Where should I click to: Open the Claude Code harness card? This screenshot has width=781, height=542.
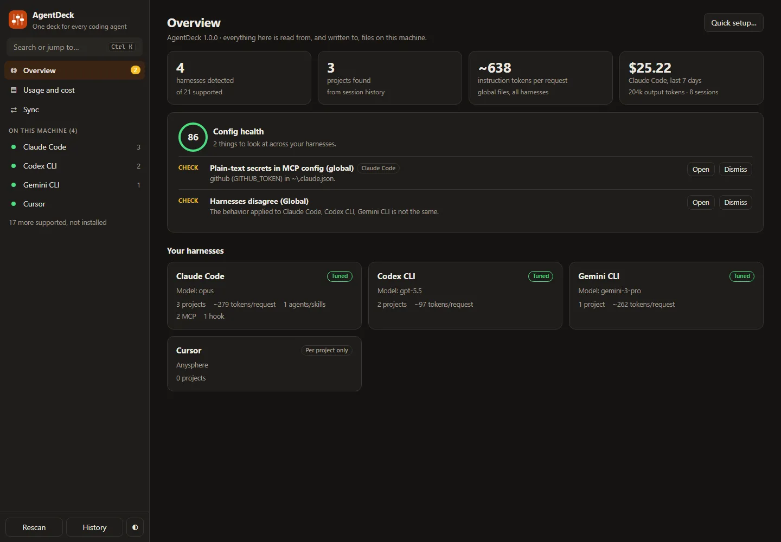click(264, 296)
